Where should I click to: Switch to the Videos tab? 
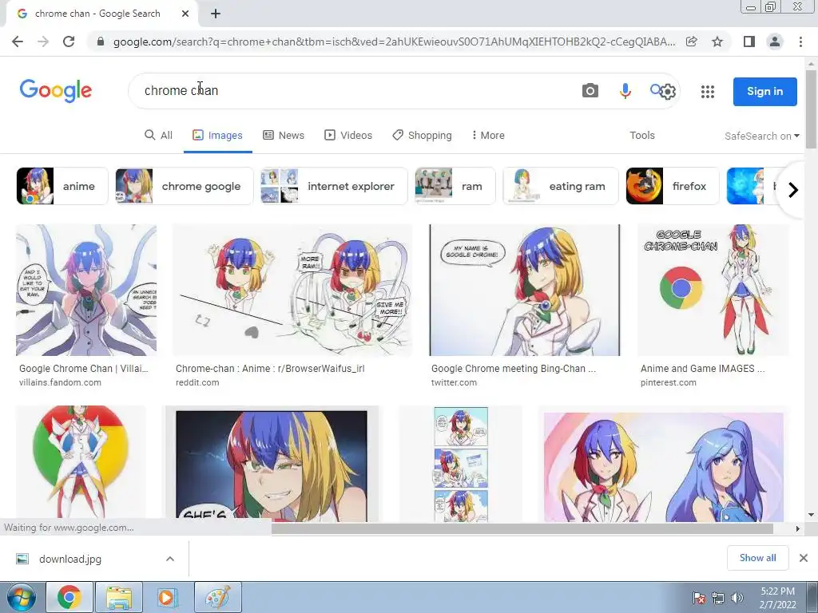348,136
